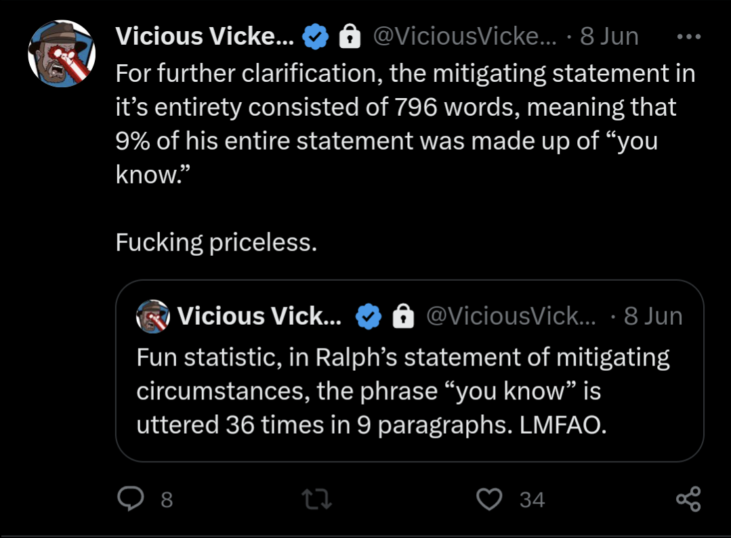The image size is (731, 538).
Task: Open quoted tweet's 8 Jun timestamp
Action: pos(653,316)
